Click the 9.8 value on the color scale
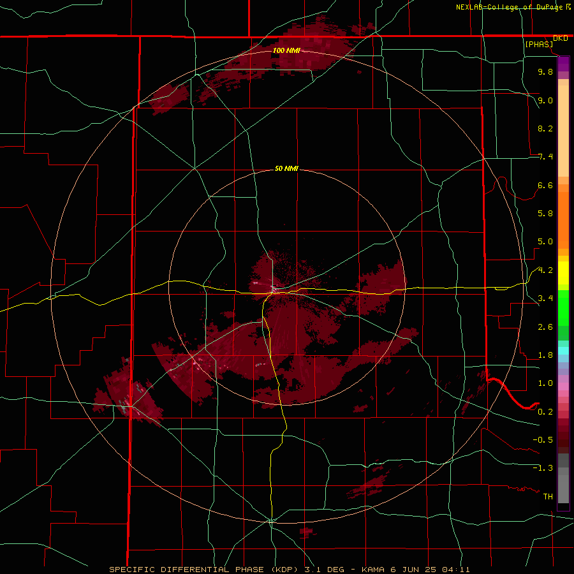 point(545,71)
